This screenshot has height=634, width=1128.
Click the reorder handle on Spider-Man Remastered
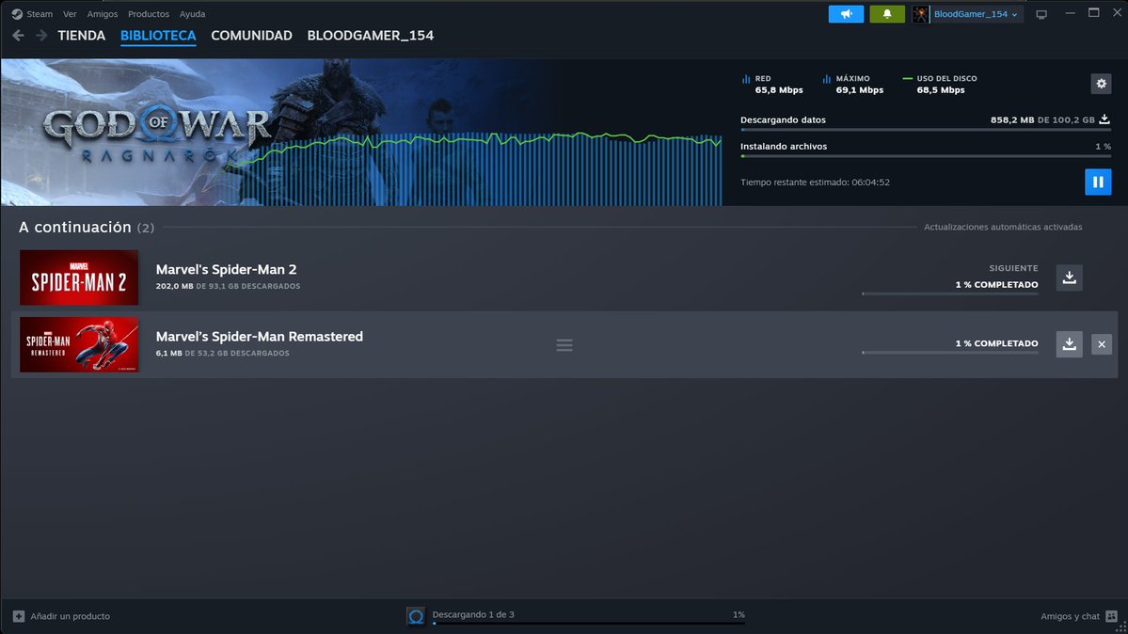tap(564, 345)
